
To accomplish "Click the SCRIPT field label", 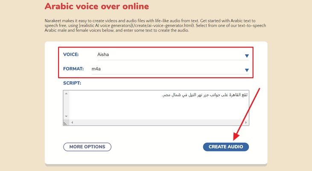I will click(72, 83).
